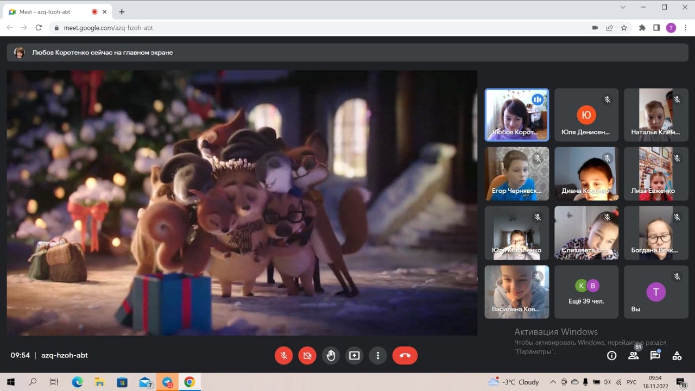Open the Chrome extensions puzzle icon
Viewport: 695px width, 391px height.
642,28
